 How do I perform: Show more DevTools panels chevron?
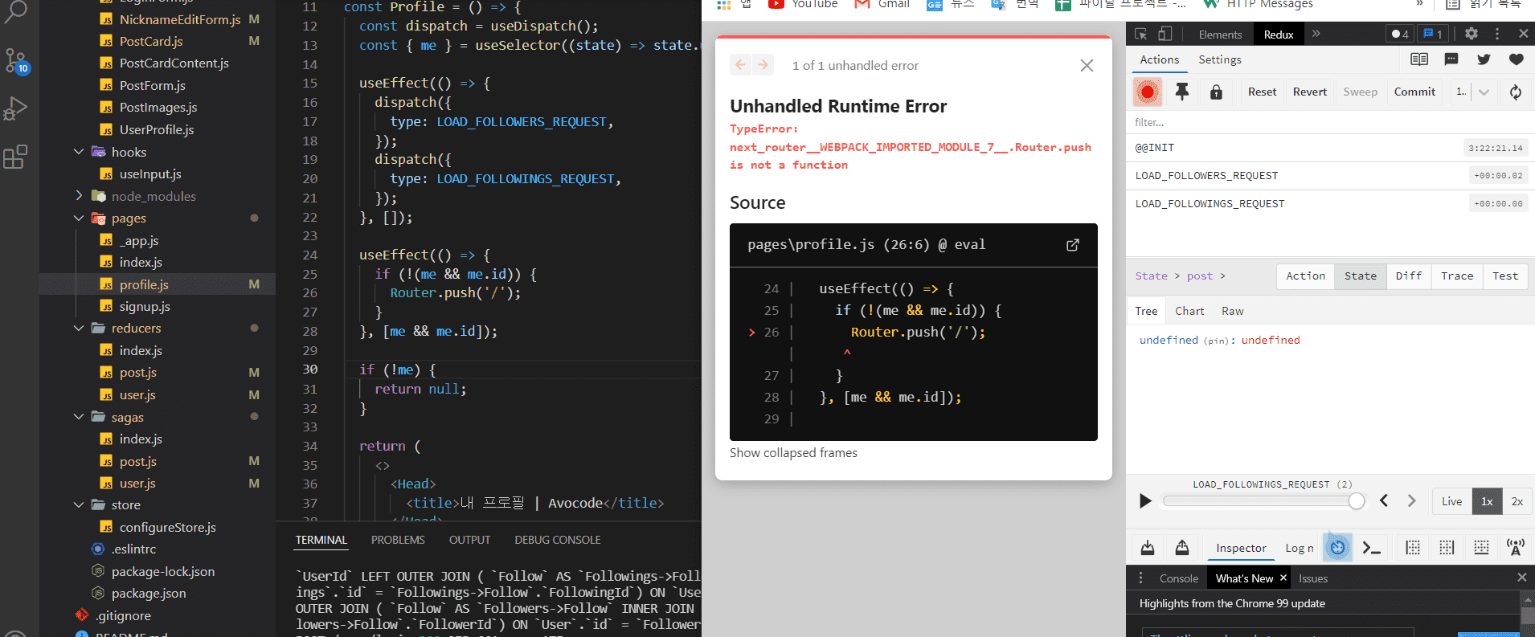1316,34
